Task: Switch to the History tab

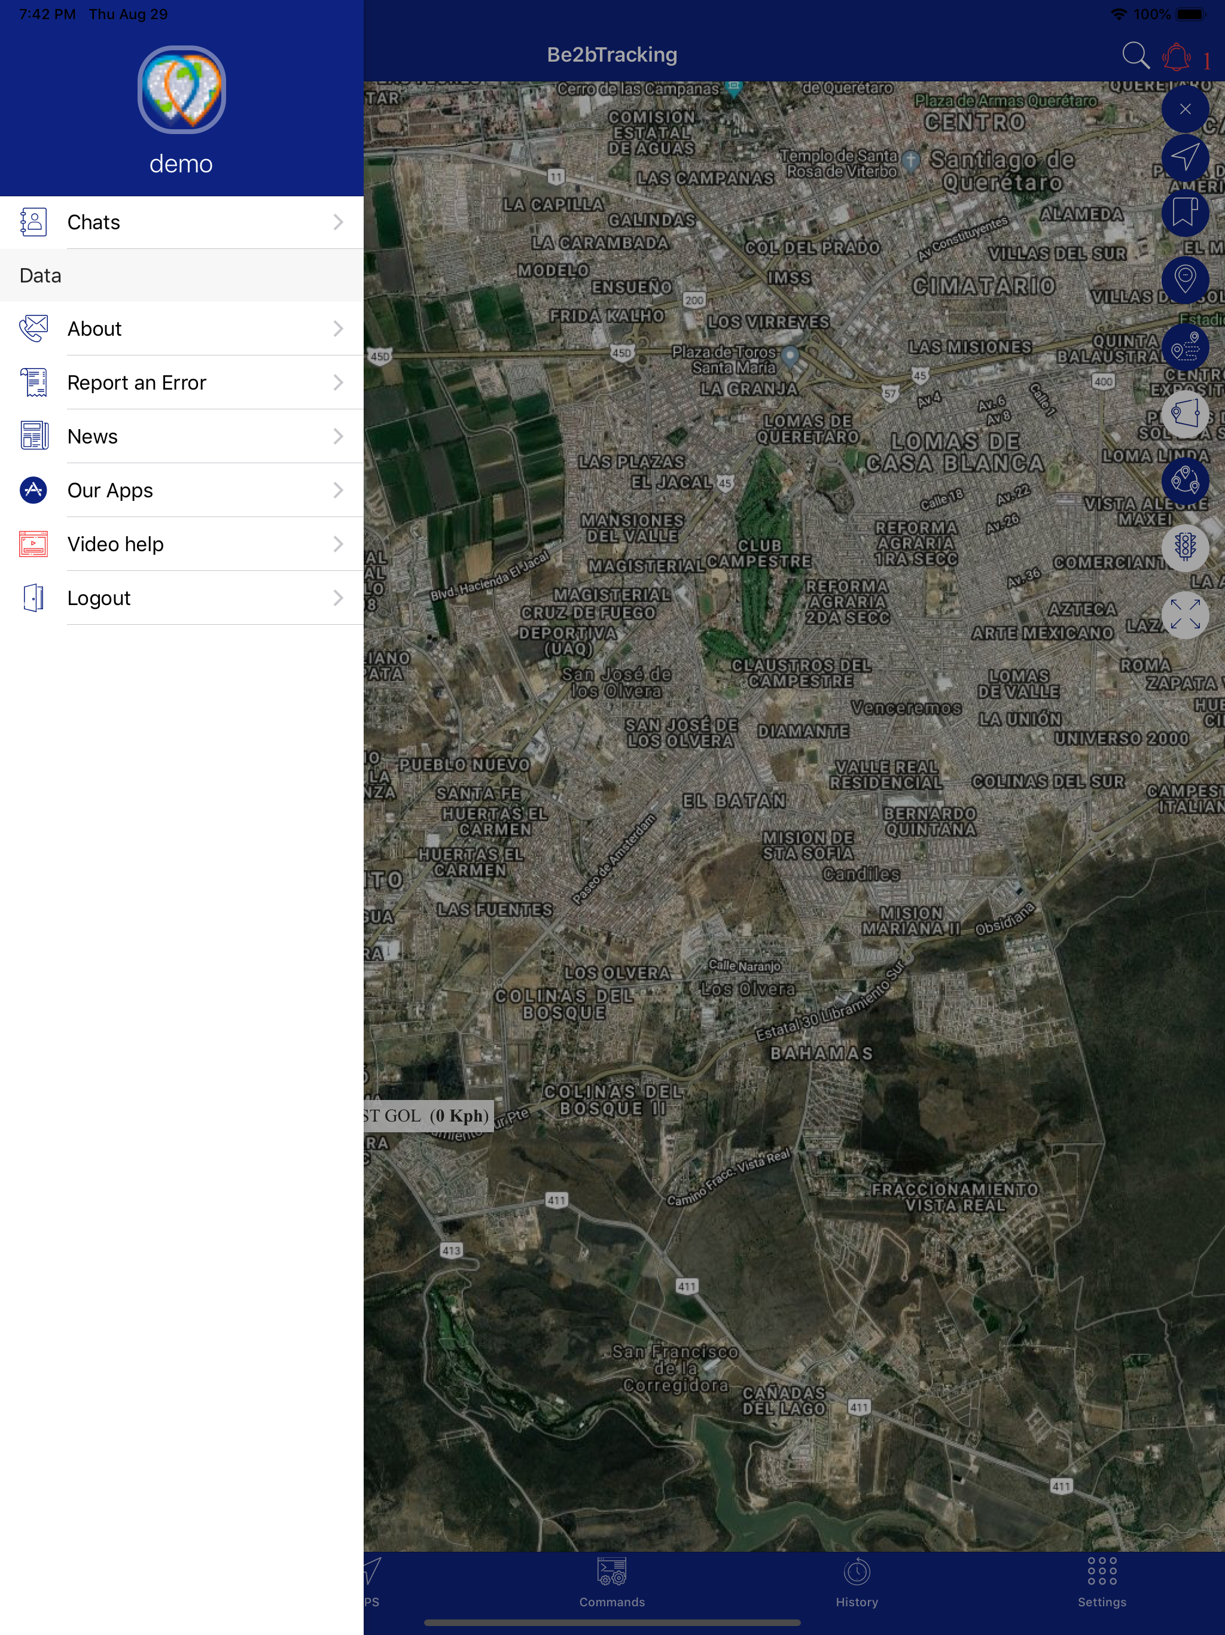Action: pyautogui.click(x=857, y=1582)
